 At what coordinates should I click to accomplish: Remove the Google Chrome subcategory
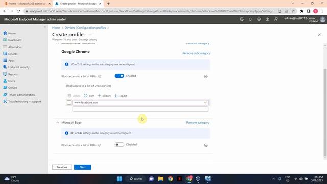(196, 53)
